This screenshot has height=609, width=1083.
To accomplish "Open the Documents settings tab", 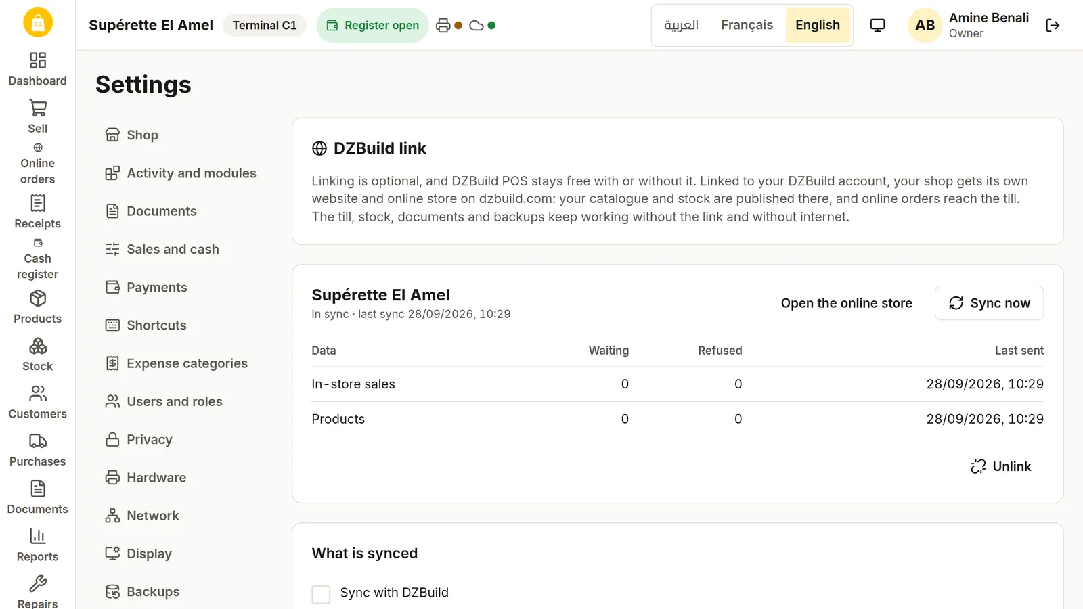I will point(183,211).
